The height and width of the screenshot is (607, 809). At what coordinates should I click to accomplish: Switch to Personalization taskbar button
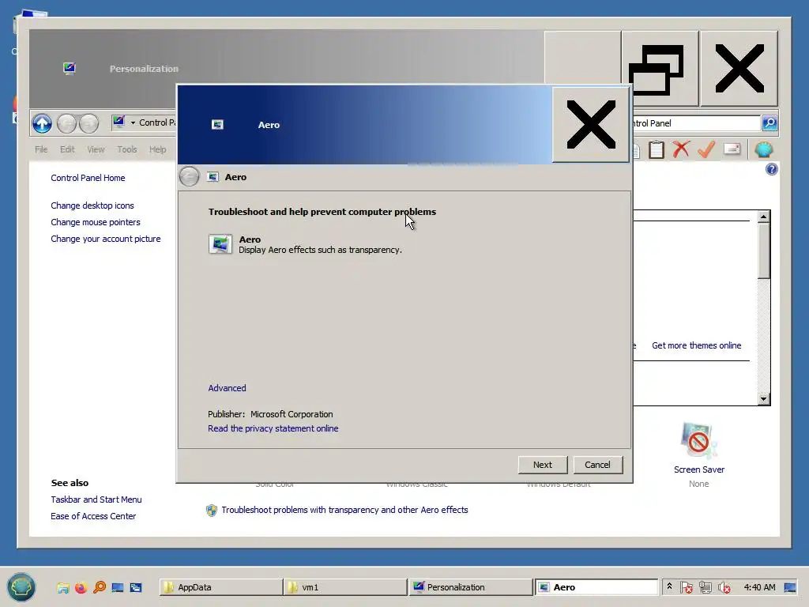coord(471,587)
